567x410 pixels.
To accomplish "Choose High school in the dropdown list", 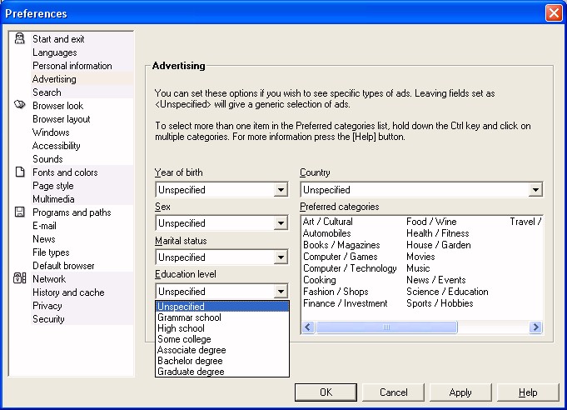I will click(181, 328).
